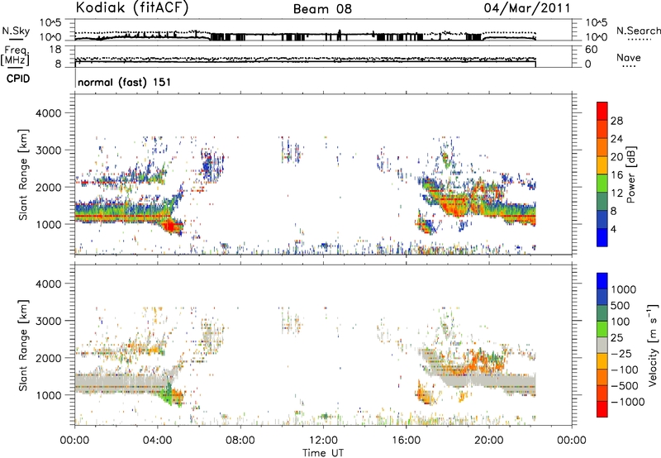661x458 pixels.
Task: Click the 'N.Search' legend label
Action: coord(638,31)
